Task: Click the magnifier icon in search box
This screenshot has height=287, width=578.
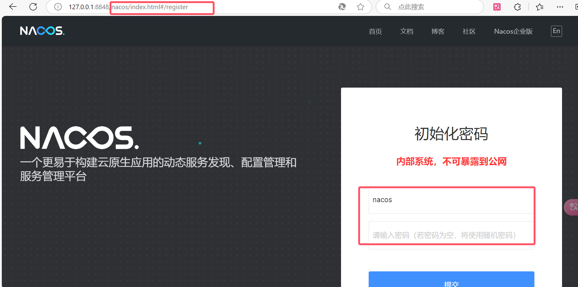Action: coord(388,7)
